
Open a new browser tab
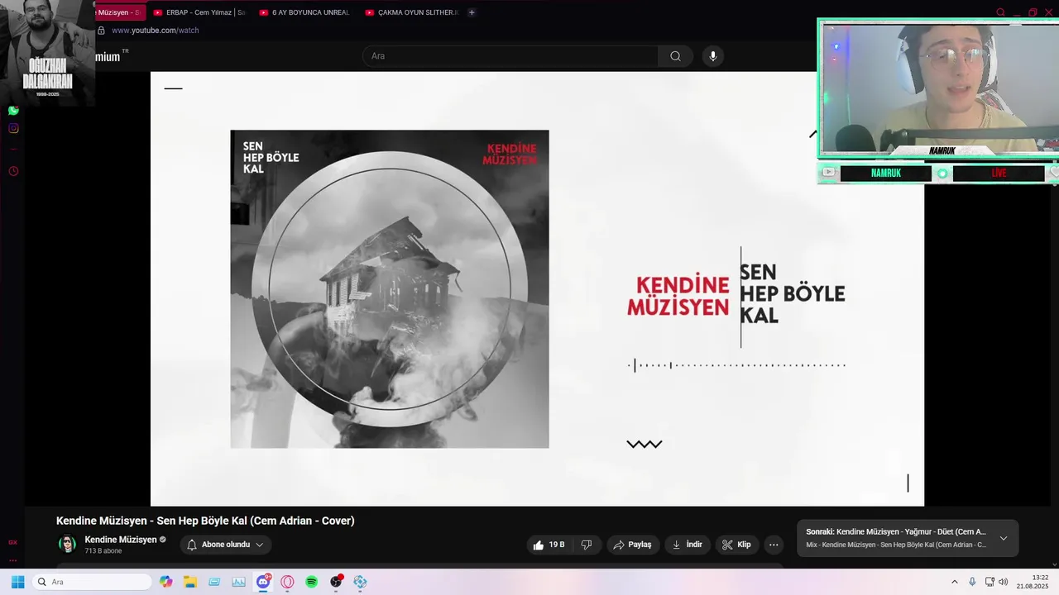point(472,12)
